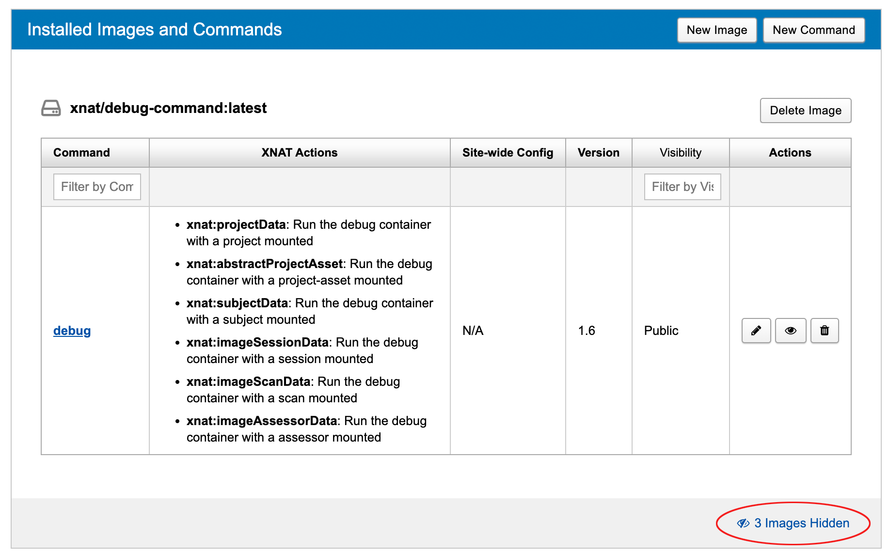Delete the debug command via trash icon
The height and width of the screenshot is (554, 889).
[824, 331]
